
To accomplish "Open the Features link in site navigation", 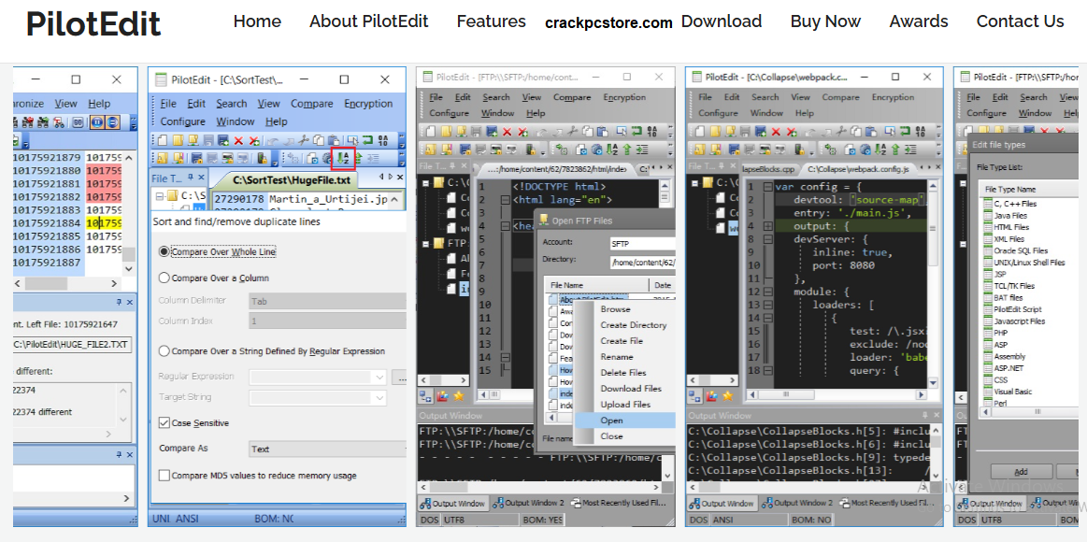I will click(491, 21).
